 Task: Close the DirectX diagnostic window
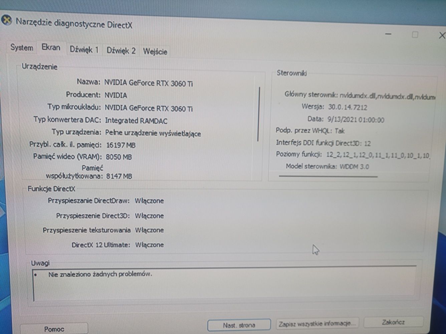(x=442, y=35)
